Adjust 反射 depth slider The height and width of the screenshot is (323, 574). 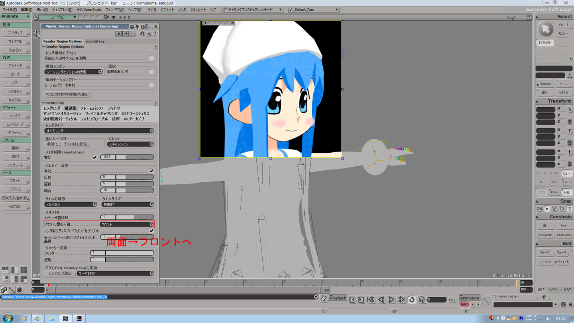[x=127, y=177]
